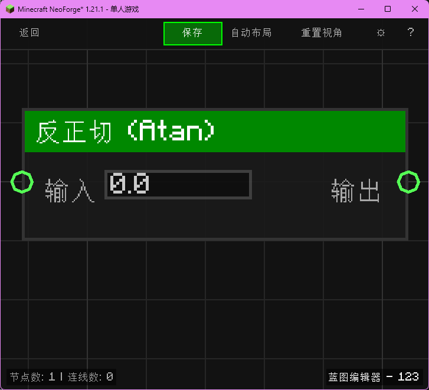The width and height of the screenshot is (429, 390).
Task: Click the 连线数 connection count indicator
Action: [90, 376]
